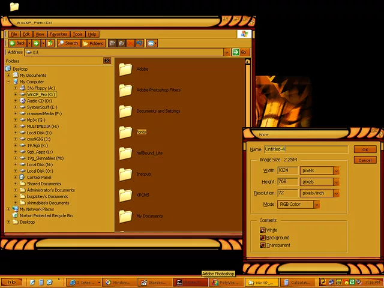Image resolution: width=384 pixels, height=288 pixels.
Task: Click the Height value field
Action: click(x=288, y=182)
